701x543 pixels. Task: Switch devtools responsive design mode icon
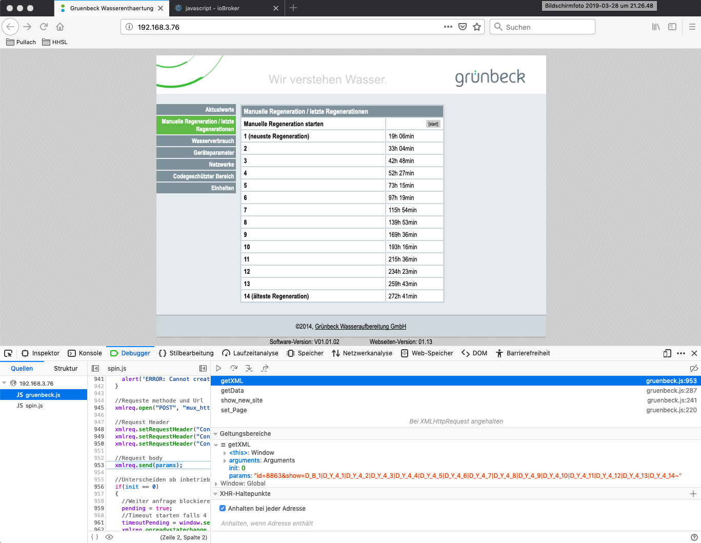[667, 353]
